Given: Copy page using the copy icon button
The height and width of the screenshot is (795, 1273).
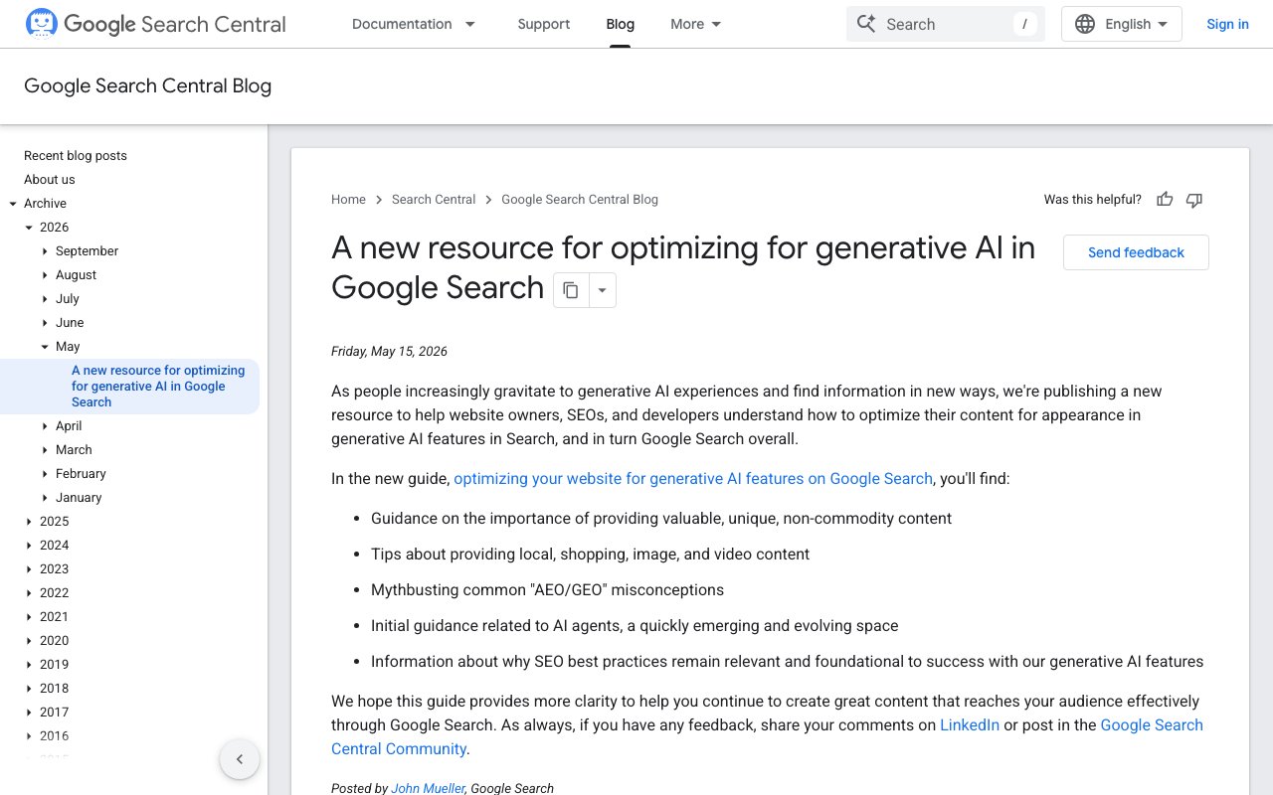Looking at the screenshot, I should [571, 290].
